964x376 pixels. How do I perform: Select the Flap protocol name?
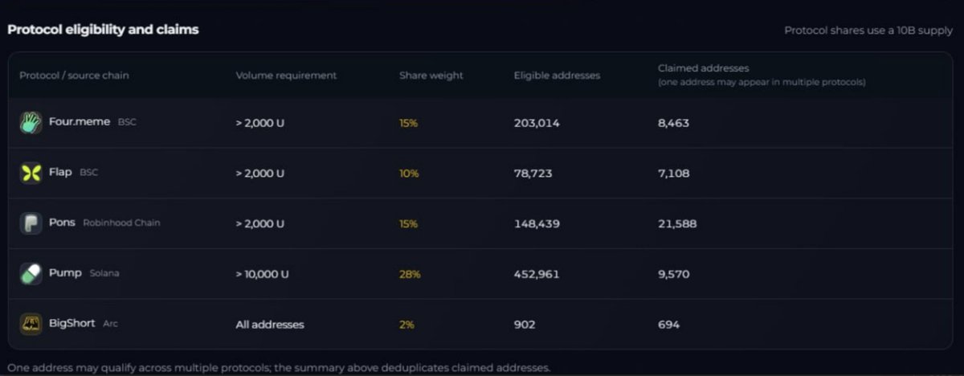60,172
